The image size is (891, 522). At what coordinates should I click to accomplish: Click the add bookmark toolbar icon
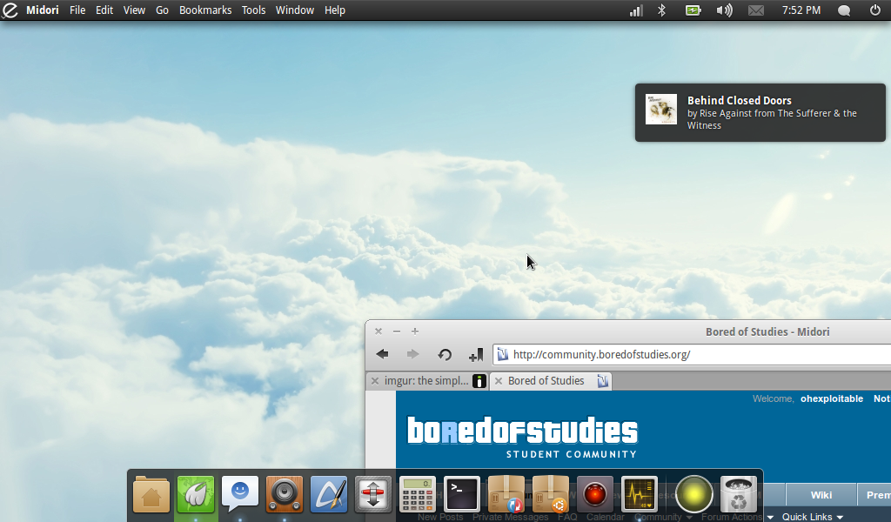(476, 355)
